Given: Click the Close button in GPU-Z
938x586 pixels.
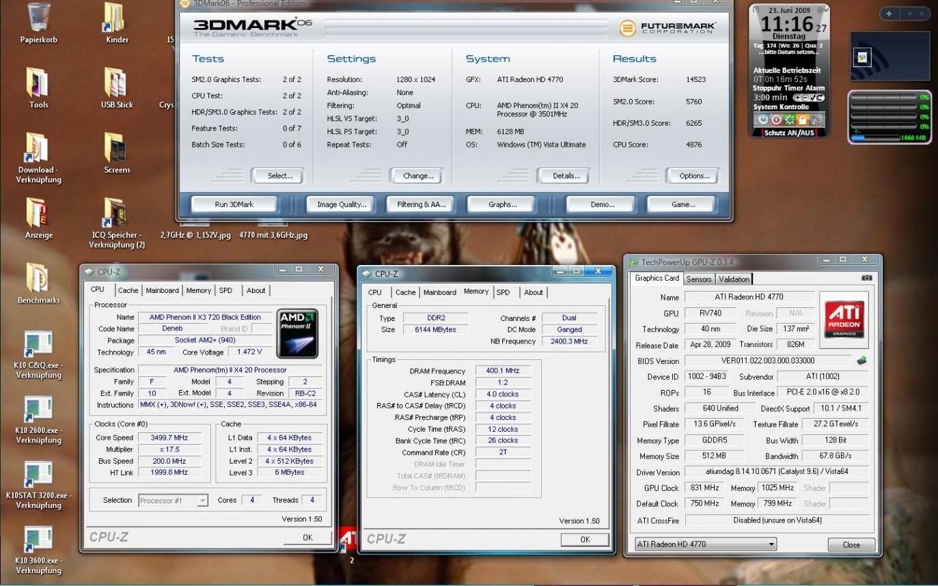Looking at the screenshot, I should tap(851, 545).
